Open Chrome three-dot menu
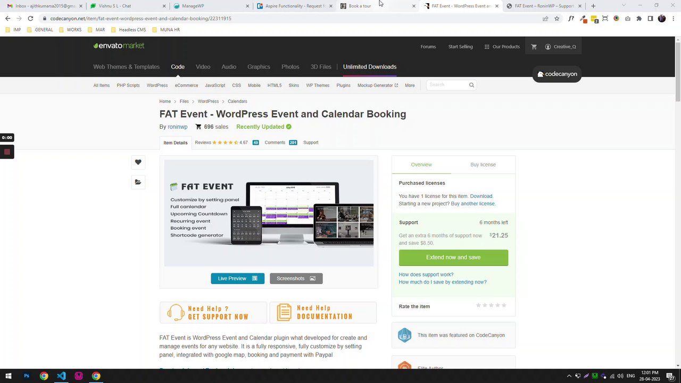The height and width of the screenshot is (383, 681). [673, 18]
